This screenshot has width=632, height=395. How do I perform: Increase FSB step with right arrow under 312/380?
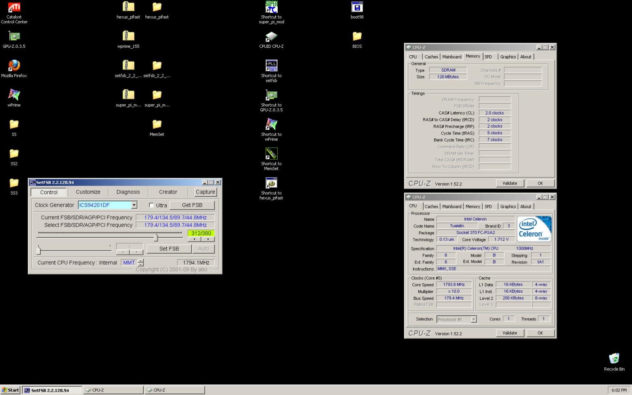tap(208, 239)
